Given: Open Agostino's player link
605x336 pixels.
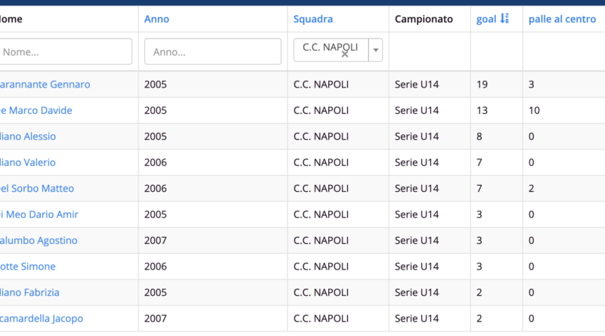Looking at the screenshot, I should tap(39, 240).
